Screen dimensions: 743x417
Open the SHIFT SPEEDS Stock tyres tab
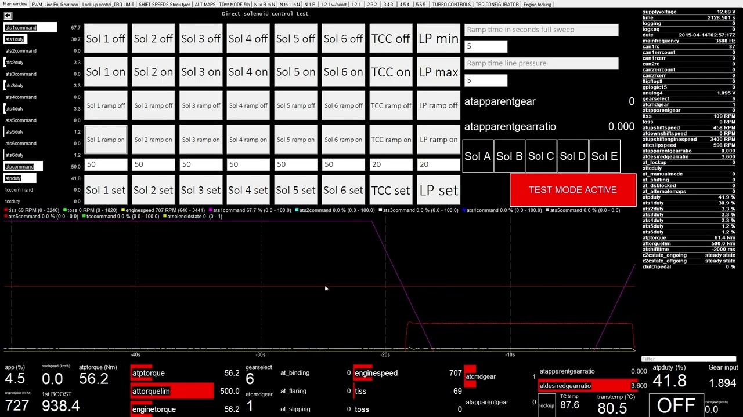(x=164, y=4)
